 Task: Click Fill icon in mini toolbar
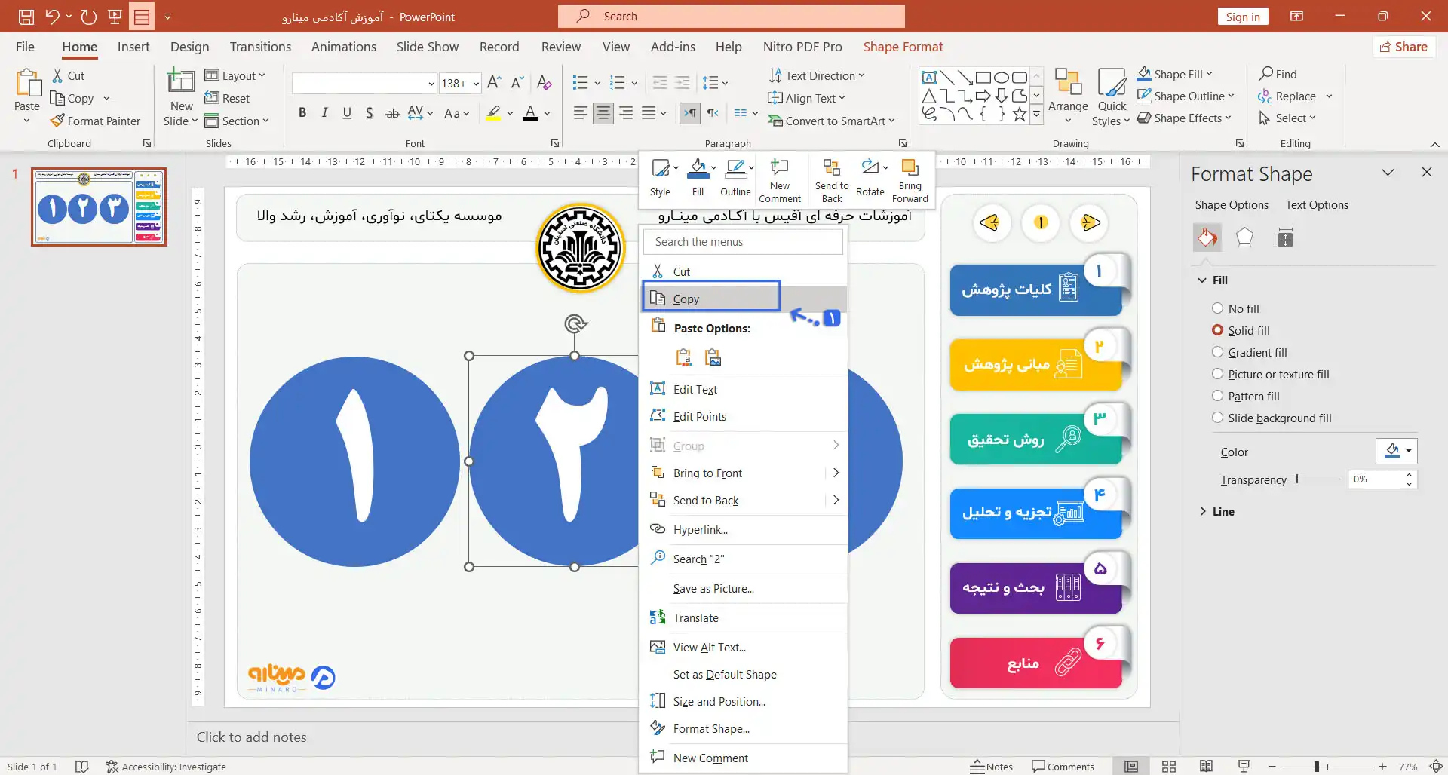698,177
